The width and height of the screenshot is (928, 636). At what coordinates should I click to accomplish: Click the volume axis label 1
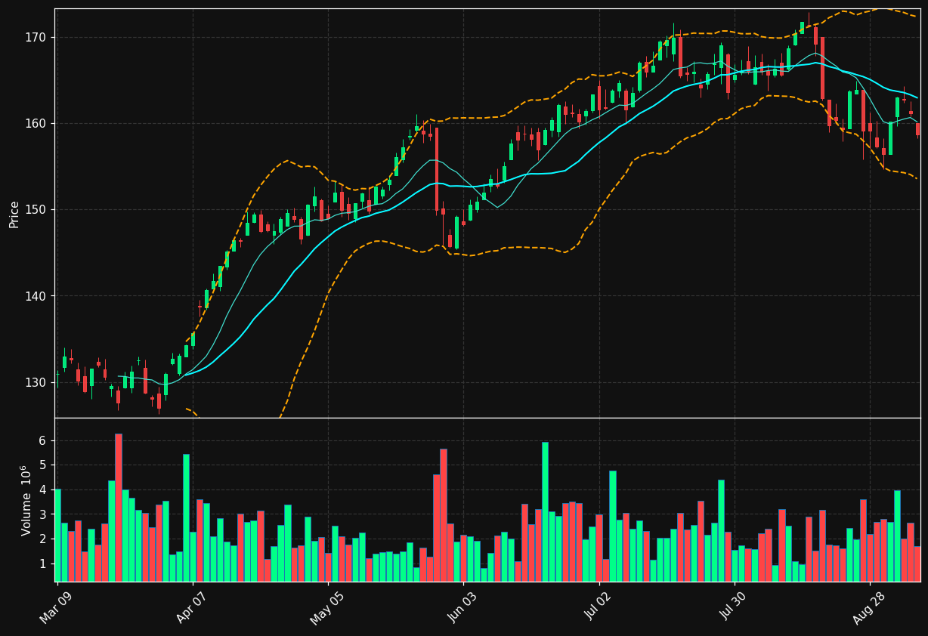click(x=42, y=564)
